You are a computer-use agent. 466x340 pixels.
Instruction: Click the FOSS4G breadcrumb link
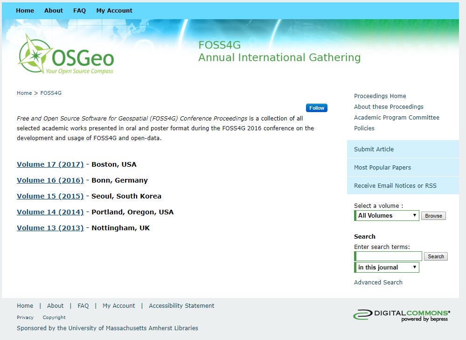point(51,93)
